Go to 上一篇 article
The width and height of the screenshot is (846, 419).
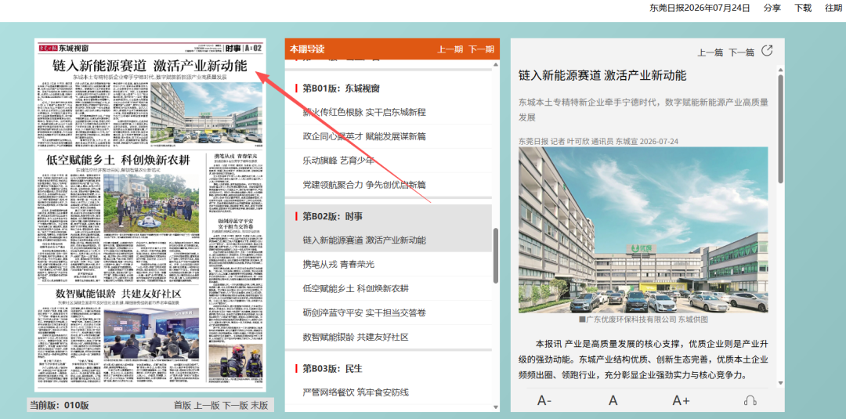[x=710, y=52]
